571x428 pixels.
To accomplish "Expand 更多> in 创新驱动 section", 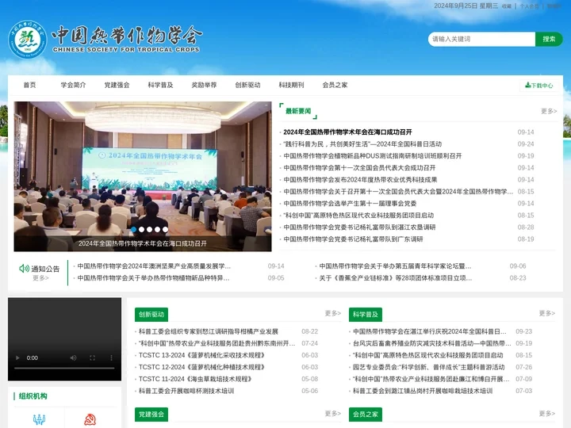I will [333, 313].
